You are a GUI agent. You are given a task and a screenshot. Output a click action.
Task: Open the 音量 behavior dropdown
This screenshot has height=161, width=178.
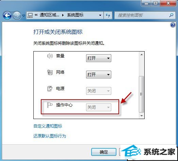point(99,58)
